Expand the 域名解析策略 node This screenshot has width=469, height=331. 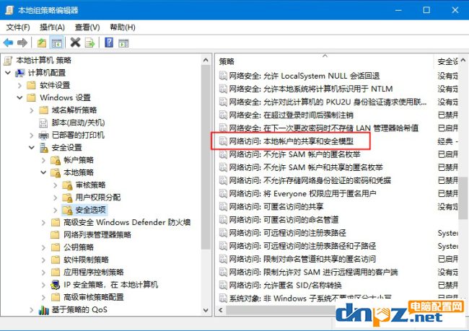pos(32,110)
